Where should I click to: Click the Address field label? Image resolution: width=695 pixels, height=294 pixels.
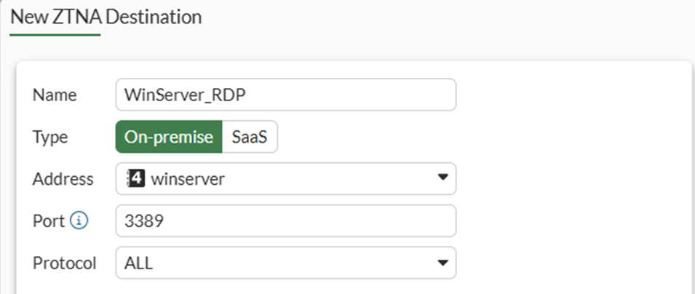point(63,179)
